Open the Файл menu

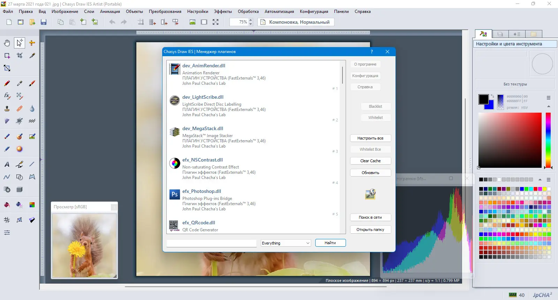8,12
